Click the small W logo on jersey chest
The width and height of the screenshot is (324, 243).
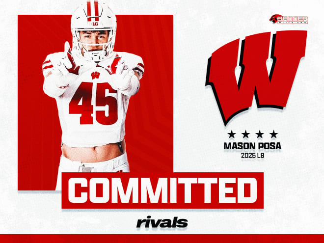95,76
